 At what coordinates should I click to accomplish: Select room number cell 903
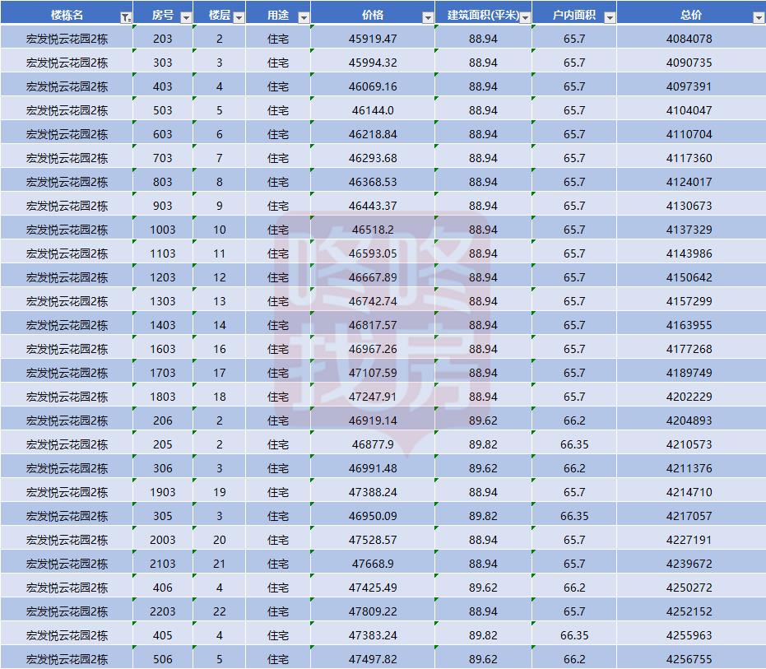click(163, 206)
